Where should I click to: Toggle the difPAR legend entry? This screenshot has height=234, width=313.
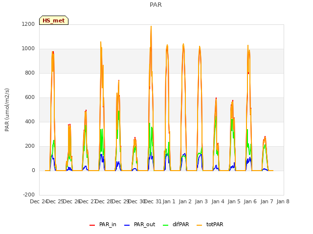[176, 224]
